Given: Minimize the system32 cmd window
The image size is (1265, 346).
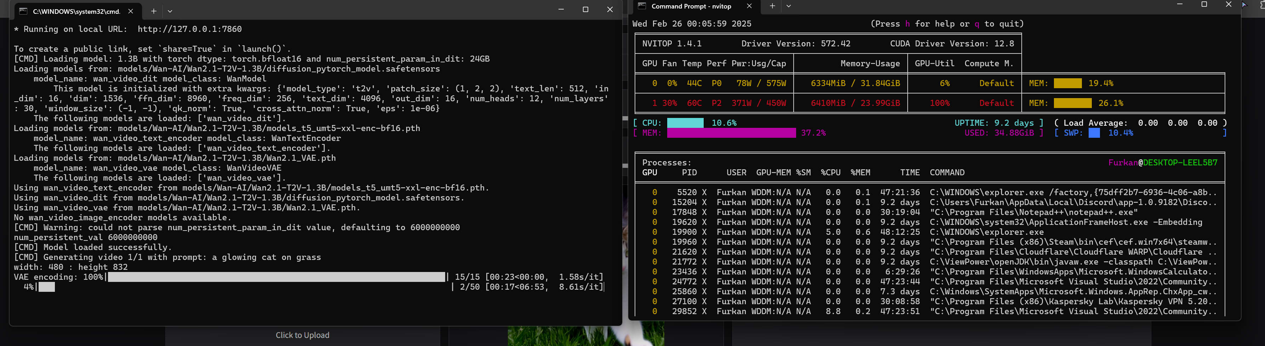Looking at the screenshot, I should coord(561,9).
